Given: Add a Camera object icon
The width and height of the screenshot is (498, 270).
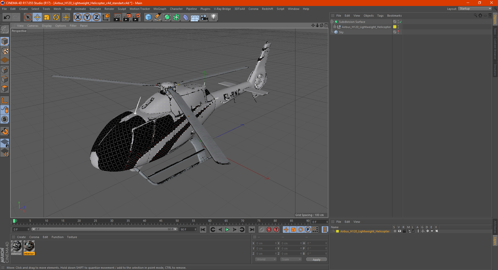Looking at the screenshot, I should [x=204, y=17].
